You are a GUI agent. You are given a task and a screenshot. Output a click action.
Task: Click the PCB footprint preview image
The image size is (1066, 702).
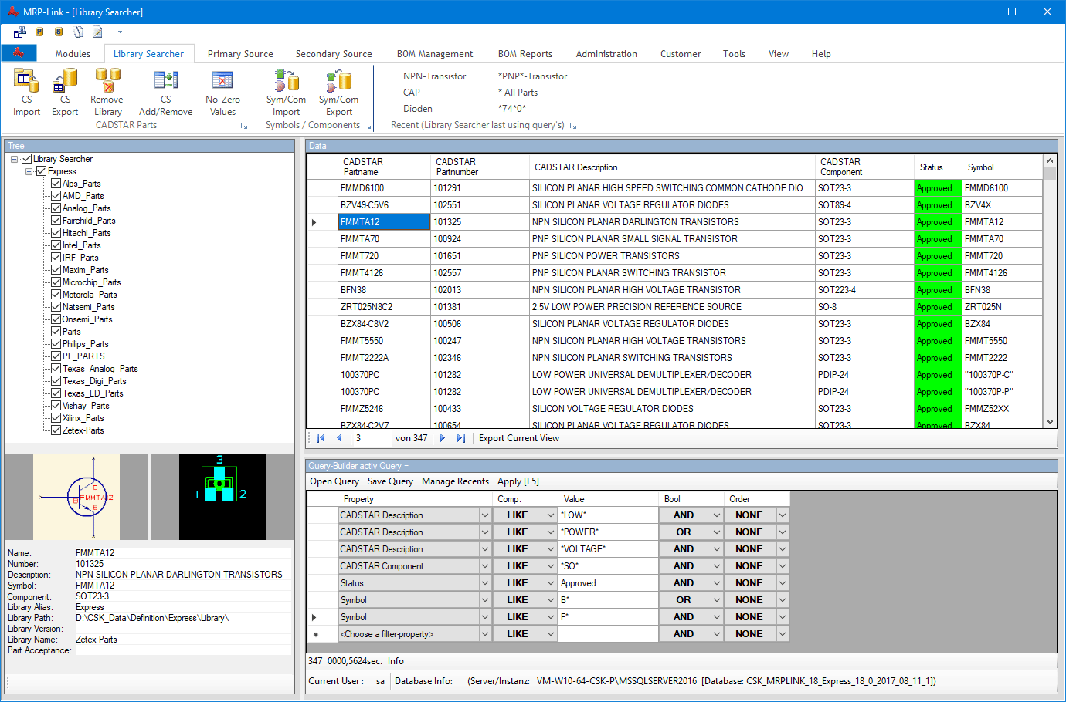pyautogui.click(x=222, y=497)
